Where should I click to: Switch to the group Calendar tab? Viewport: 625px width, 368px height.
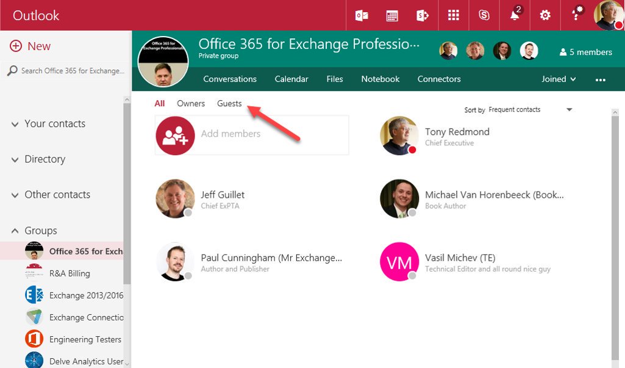coord(291,79)
